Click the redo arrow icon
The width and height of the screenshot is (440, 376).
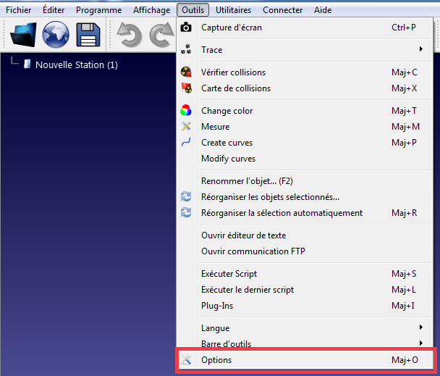click(x=162, y=35)
